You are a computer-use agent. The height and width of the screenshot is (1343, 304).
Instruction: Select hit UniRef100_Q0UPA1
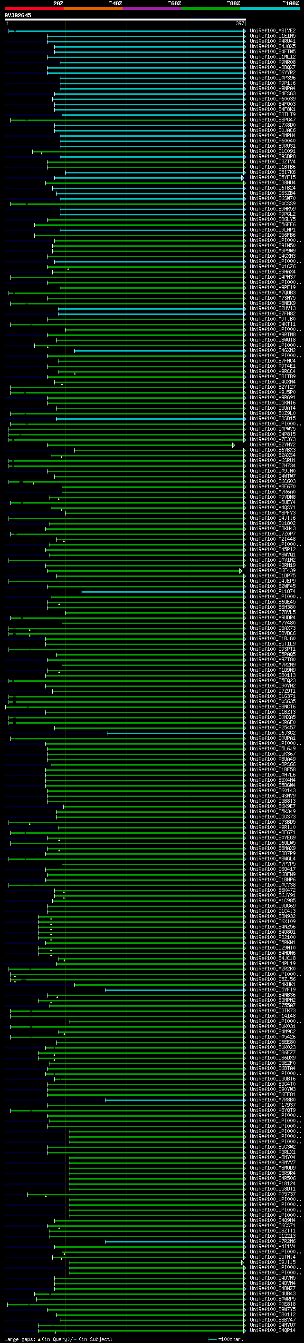pyautogui.click(x=272, y=738)
